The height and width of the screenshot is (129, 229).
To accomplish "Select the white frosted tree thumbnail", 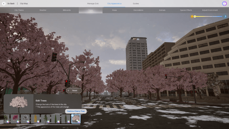I will [25, 119].
